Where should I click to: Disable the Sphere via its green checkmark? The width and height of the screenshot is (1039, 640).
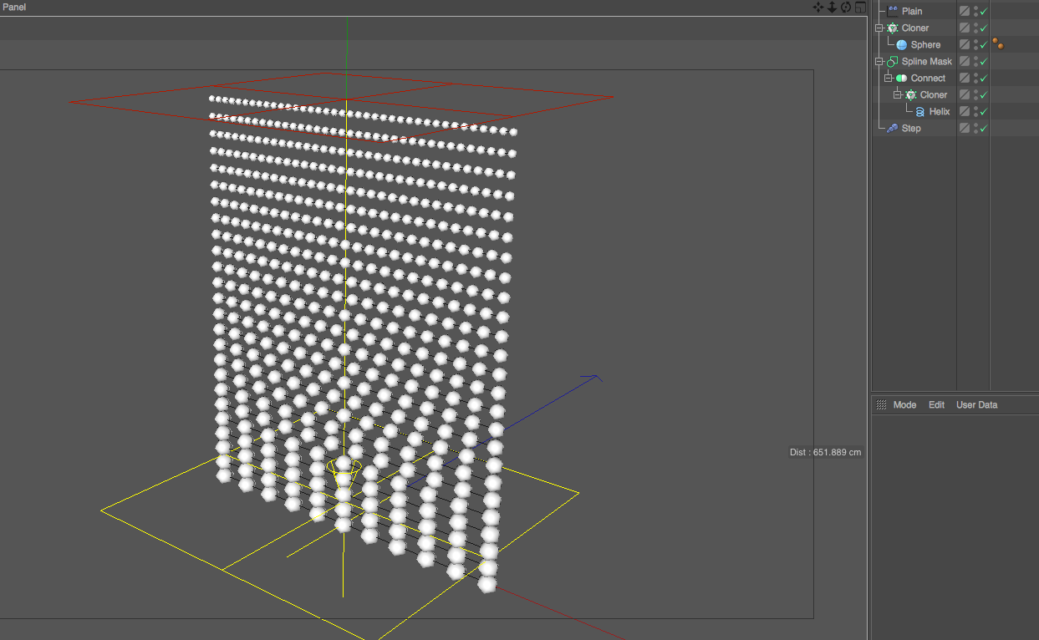[x=984, y=44]
